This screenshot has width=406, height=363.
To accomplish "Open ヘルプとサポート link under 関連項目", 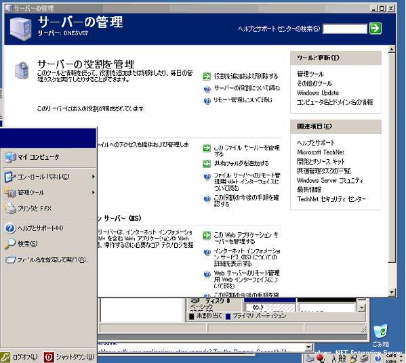I will point(316,143).
